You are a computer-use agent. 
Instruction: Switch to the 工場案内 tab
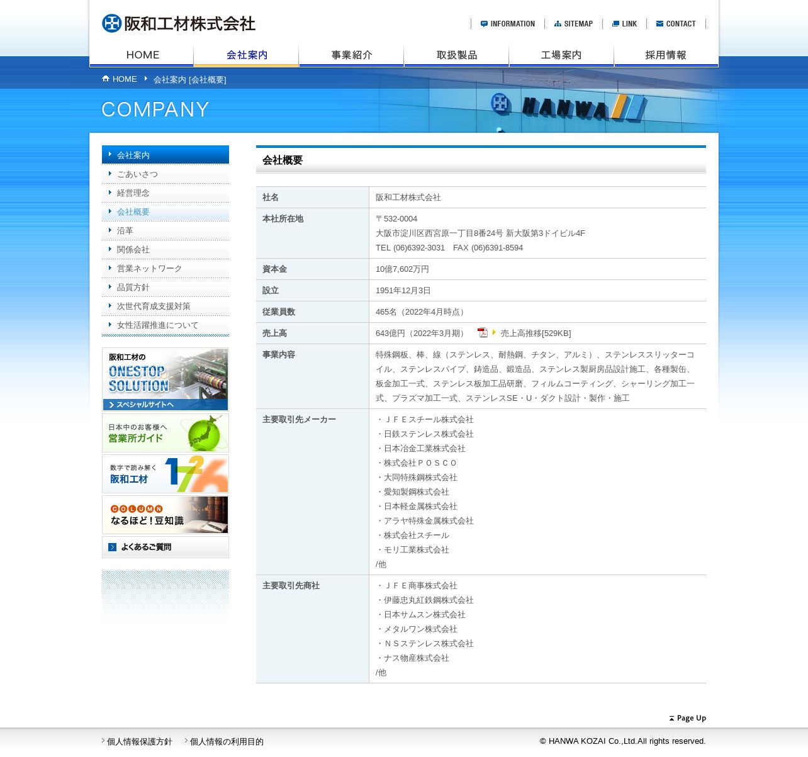[x=561, y=55]
